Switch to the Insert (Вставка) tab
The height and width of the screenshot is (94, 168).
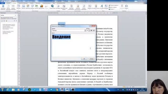(x=14, y=3)
